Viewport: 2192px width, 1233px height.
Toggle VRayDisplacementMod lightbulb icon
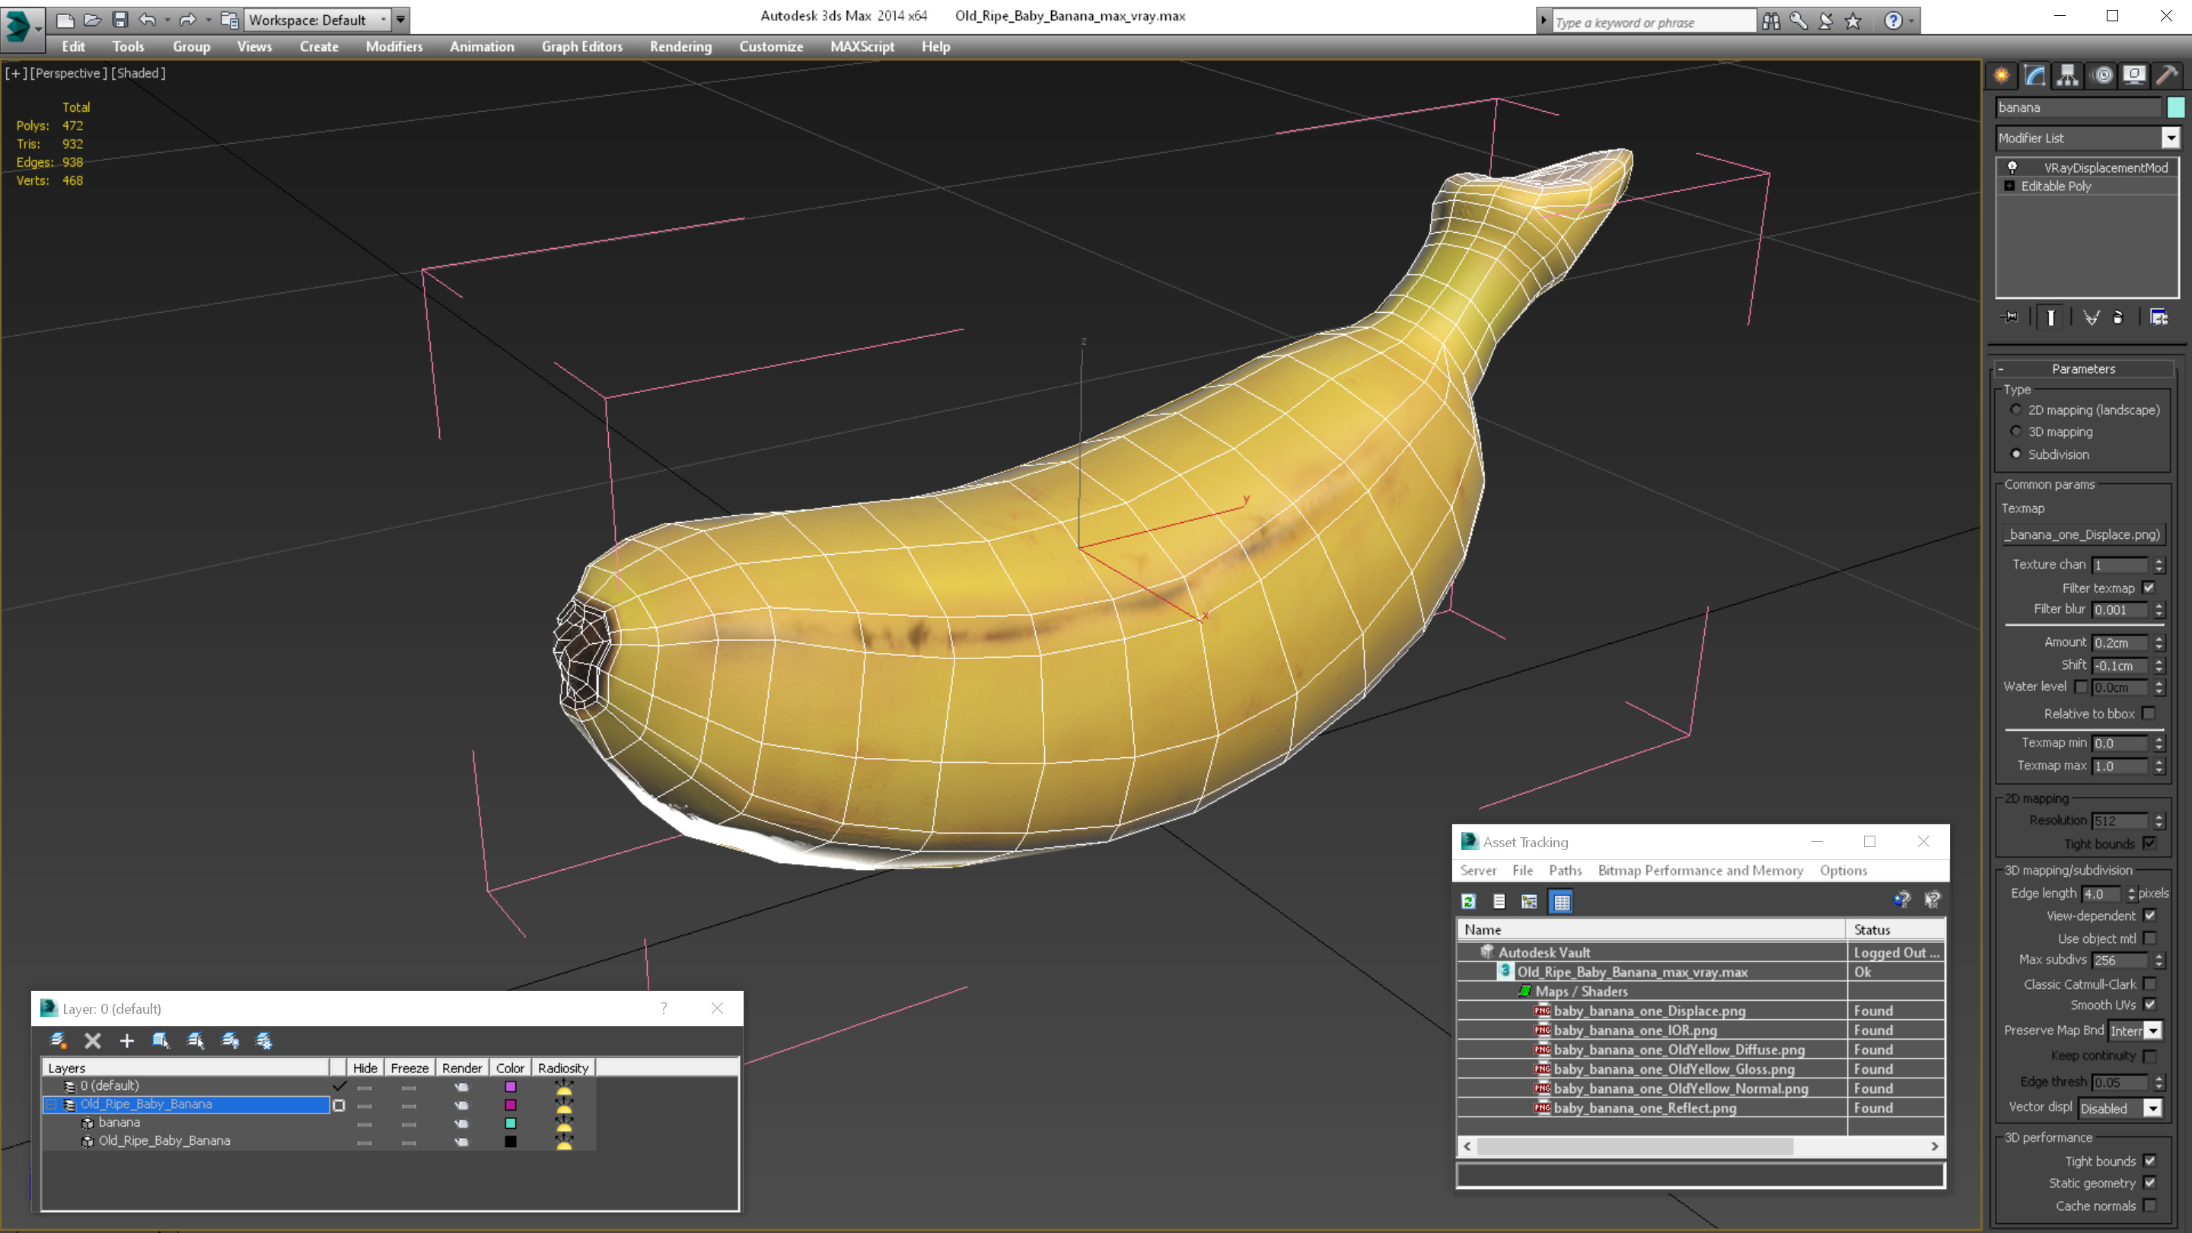coord(2012,167)
